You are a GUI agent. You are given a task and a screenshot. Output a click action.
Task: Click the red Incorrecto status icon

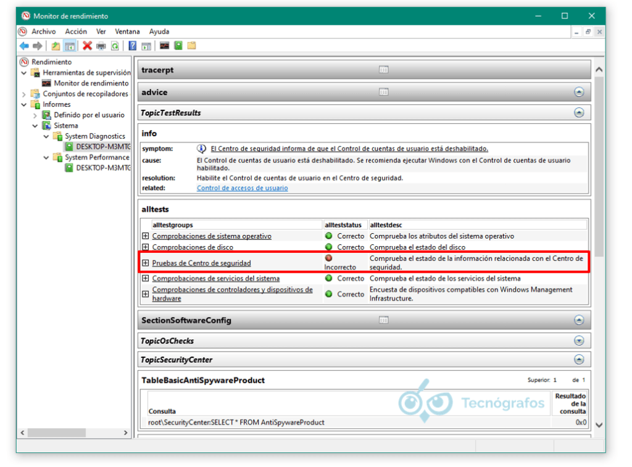point(328,259)
